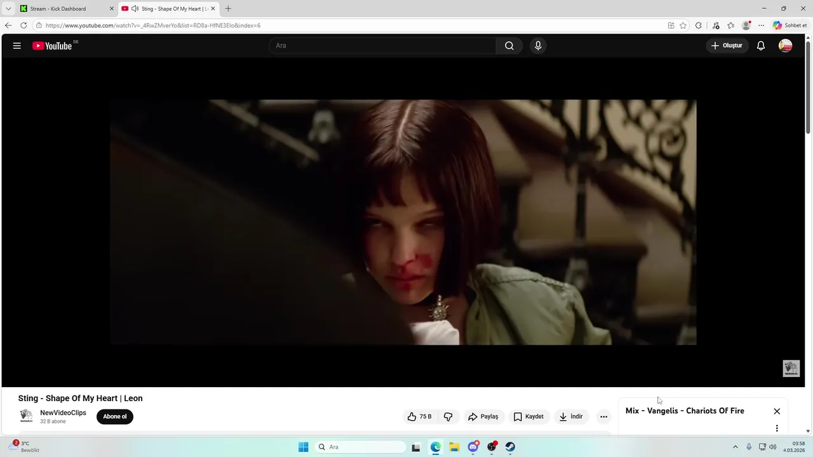
Task: Open Discord from the taskbar
Action: (x=473, y=447)
